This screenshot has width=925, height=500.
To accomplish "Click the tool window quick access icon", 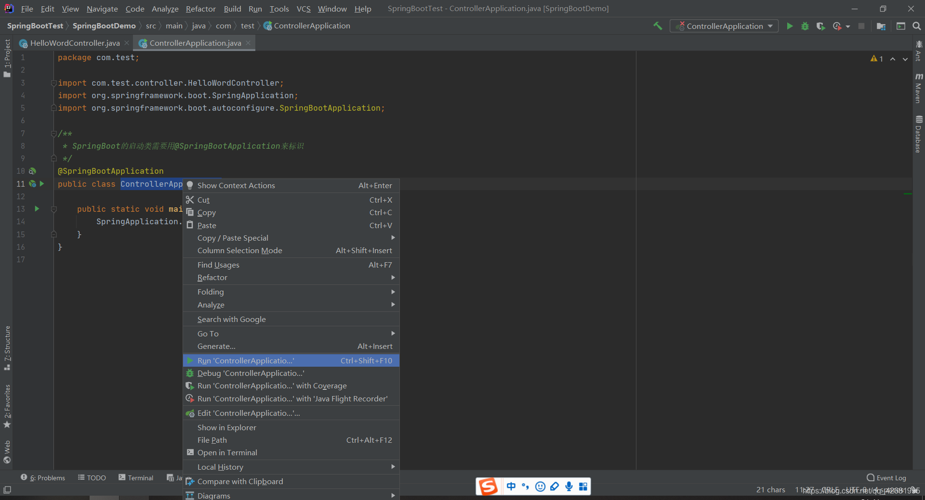I will pos(7,490).
